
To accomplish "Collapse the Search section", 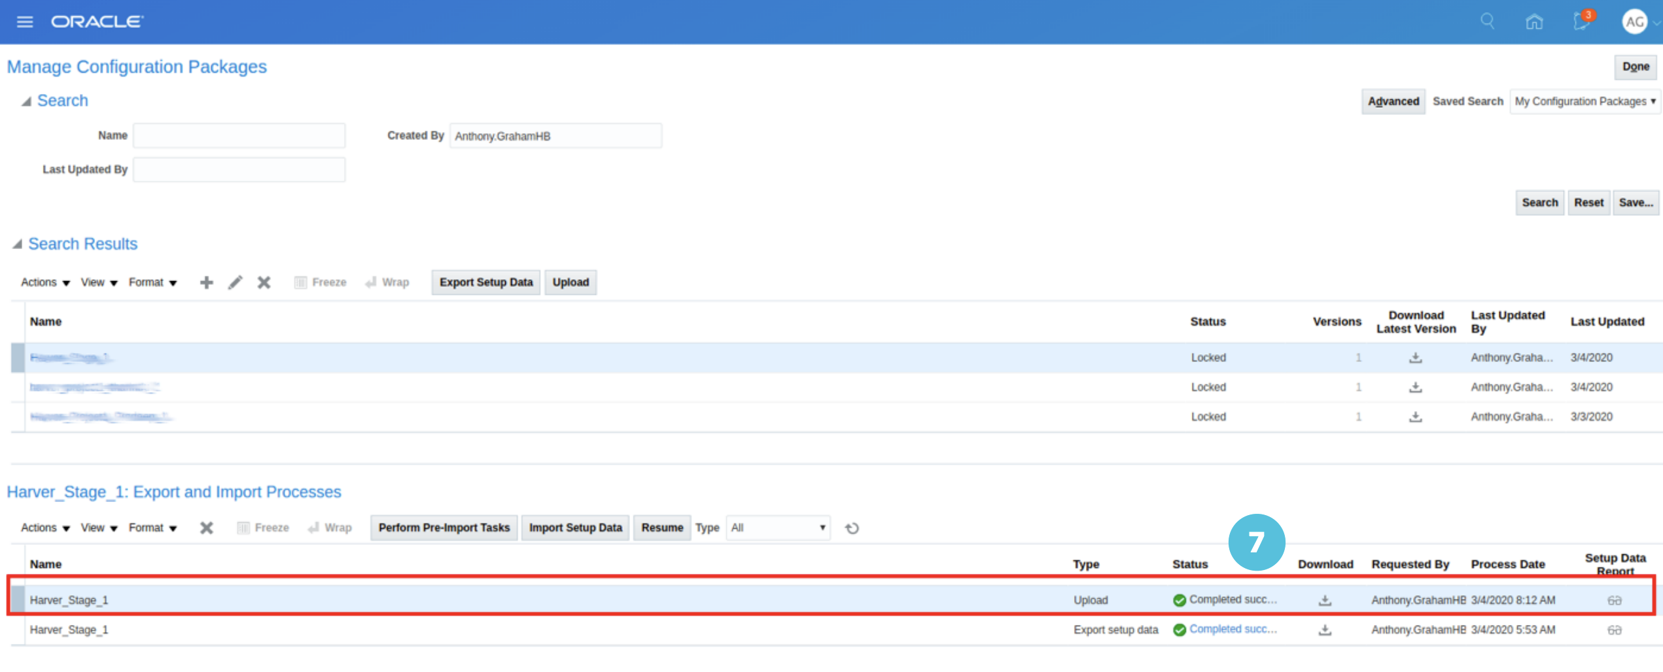I will 26,101.
